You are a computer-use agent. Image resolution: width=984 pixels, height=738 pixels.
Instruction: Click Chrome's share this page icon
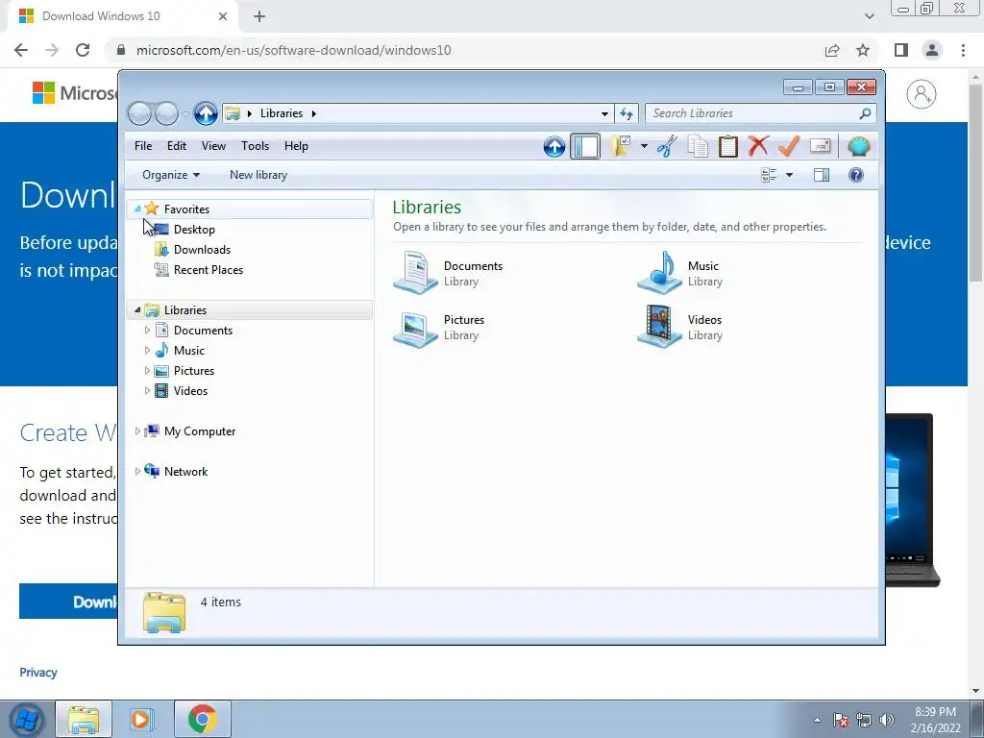coord(832,50)
